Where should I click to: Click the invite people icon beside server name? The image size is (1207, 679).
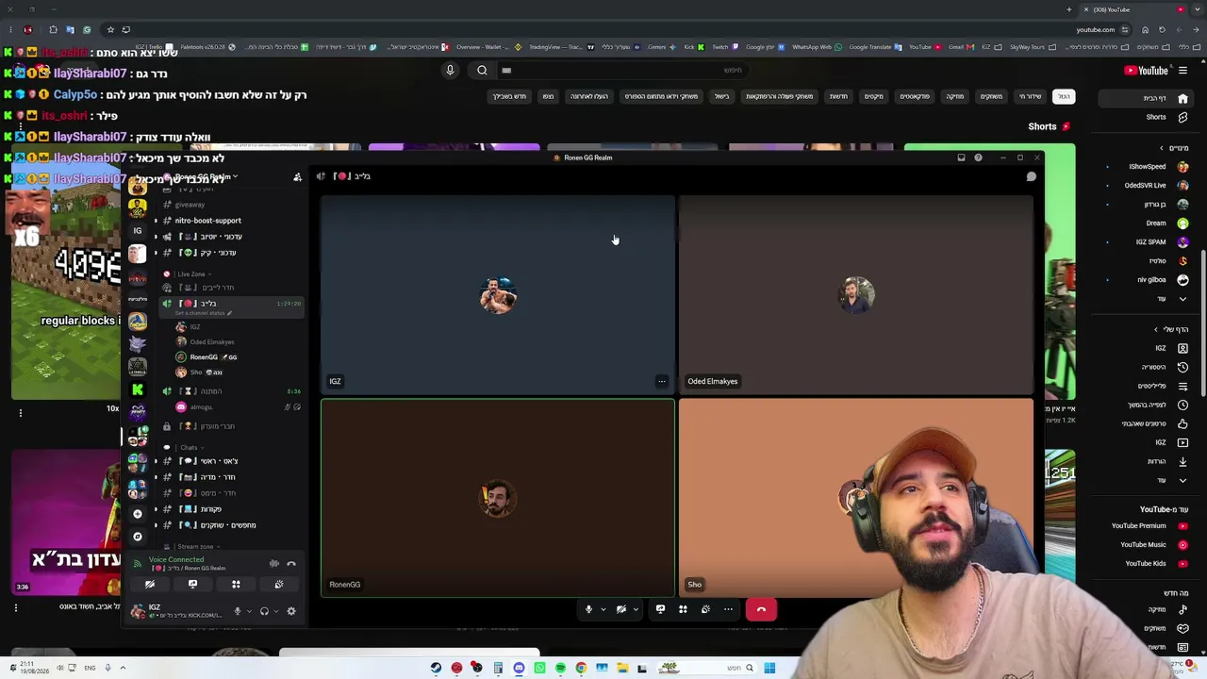click(297, 176)
